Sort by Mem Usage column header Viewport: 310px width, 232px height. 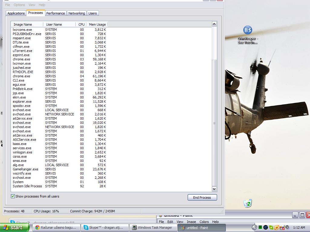coord(97,24)
